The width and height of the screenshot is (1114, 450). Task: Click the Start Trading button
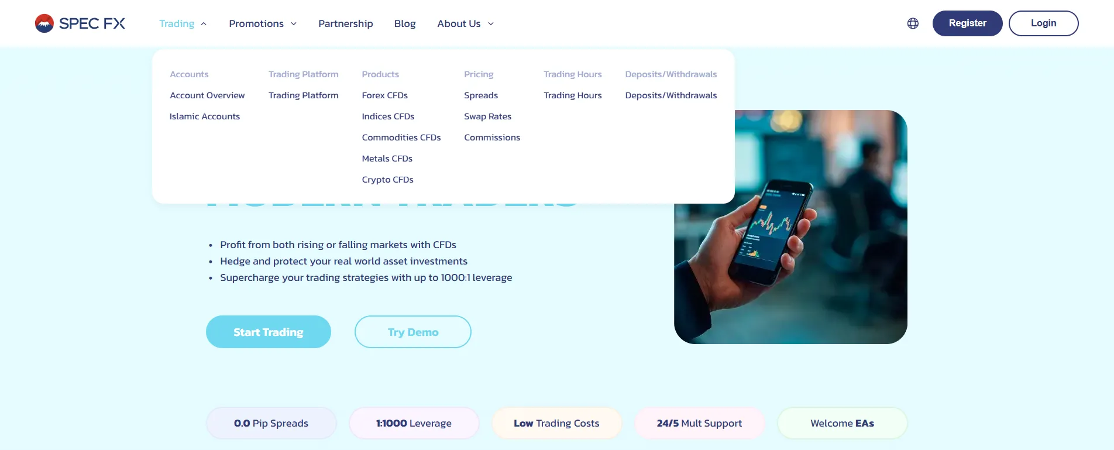[x=269, y=332]
